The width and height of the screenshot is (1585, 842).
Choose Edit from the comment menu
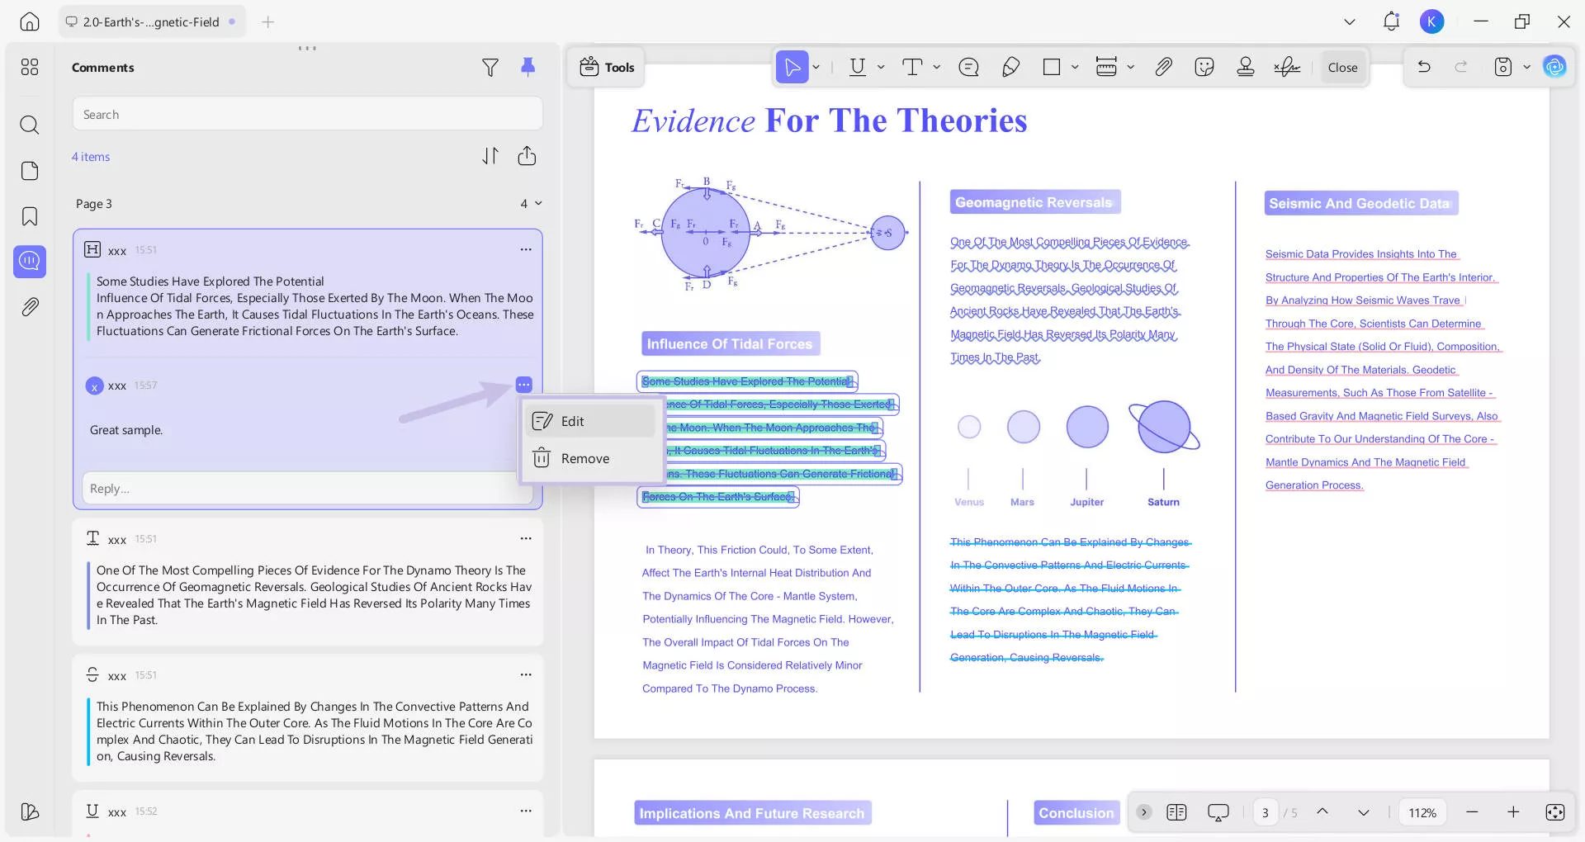click(x=590, y=421)
